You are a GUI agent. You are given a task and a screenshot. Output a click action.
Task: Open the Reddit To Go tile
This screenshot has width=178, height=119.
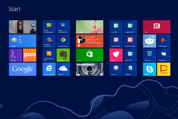coord(150,41)
